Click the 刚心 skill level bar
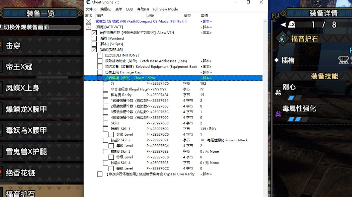This screenshot has width=352, height=197. tap(295, 98)
